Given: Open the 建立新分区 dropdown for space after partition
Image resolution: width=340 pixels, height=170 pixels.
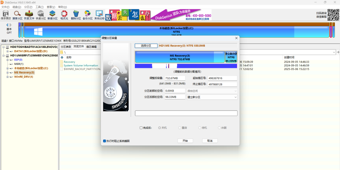Looking at the screenshot, I should [x=212, y=97].
